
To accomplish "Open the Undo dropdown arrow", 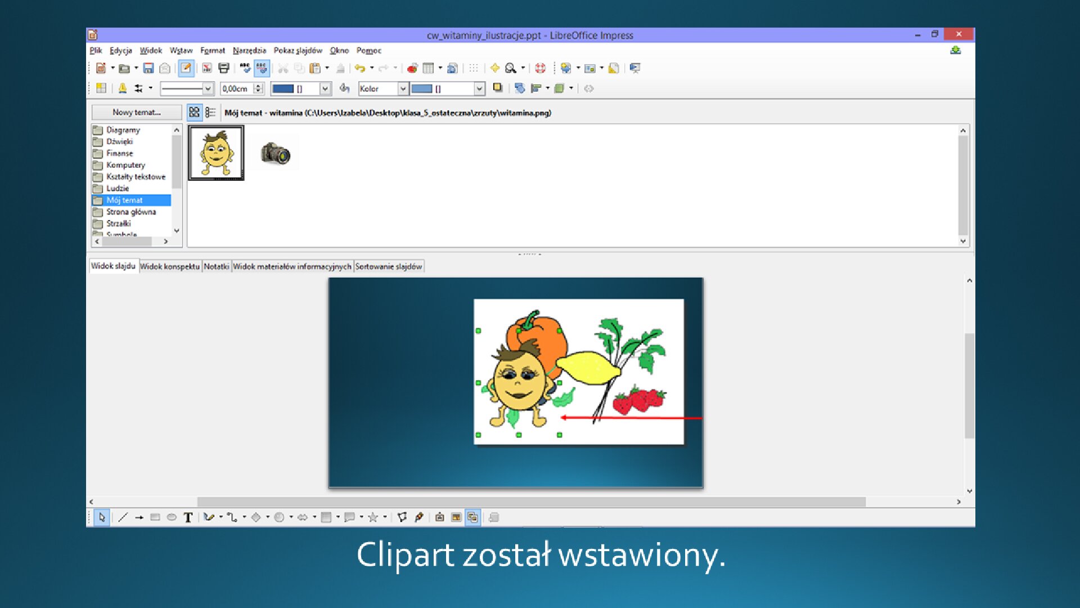I will point(372,68).
